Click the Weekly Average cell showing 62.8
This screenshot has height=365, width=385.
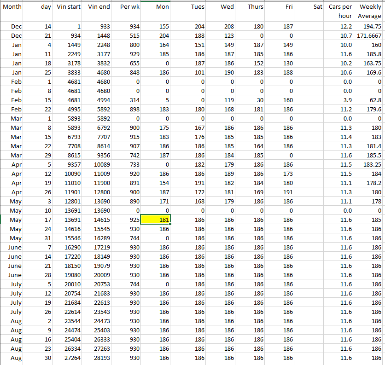tap(369, 100)
